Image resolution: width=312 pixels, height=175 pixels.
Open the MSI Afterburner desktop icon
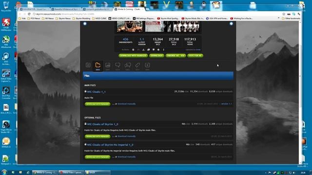click(6, 42)
